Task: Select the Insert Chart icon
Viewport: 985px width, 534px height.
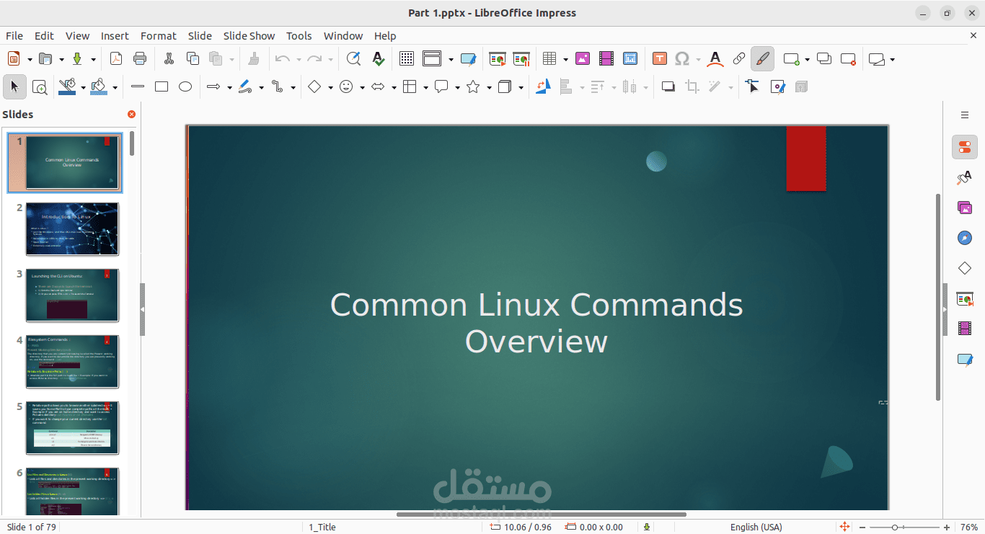Action: pyautogui.click(x=630, y=58)
